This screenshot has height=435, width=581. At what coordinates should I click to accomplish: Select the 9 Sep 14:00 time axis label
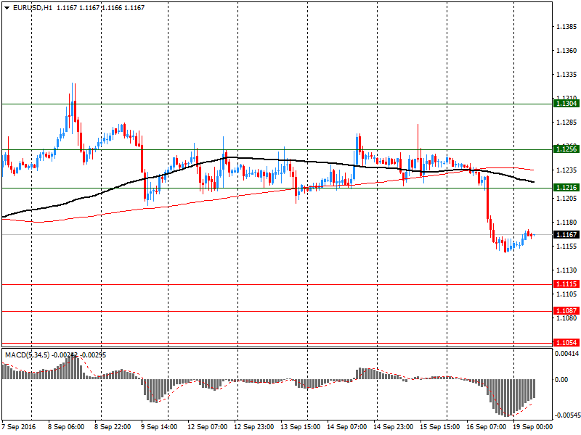coord(158,427)
